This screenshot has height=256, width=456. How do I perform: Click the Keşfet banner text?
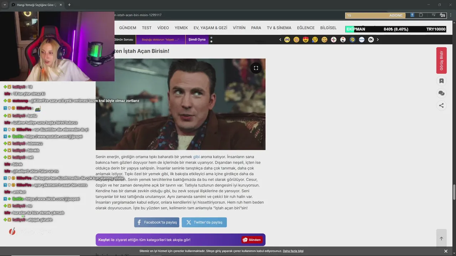click(144, 240)
